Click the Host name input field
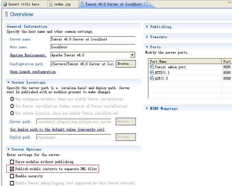The width and height of the screenshot is (232, 186). coord(93,47)
